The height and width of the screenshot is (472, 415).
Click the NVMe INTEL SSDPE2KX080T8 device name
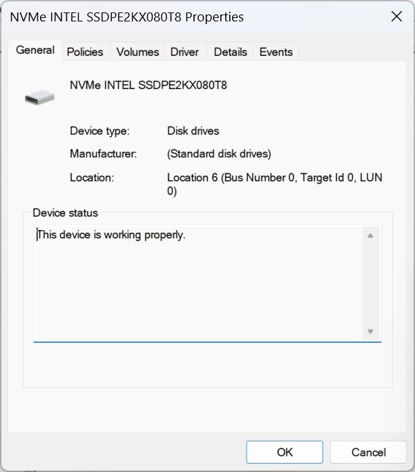coord(148,85)
